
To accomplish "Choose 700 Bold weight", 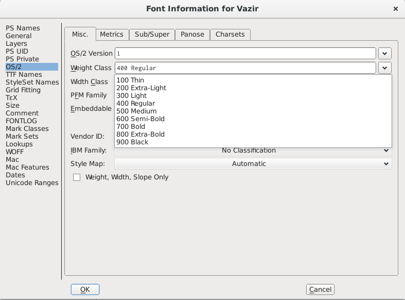I will click(x=253, y=127).
